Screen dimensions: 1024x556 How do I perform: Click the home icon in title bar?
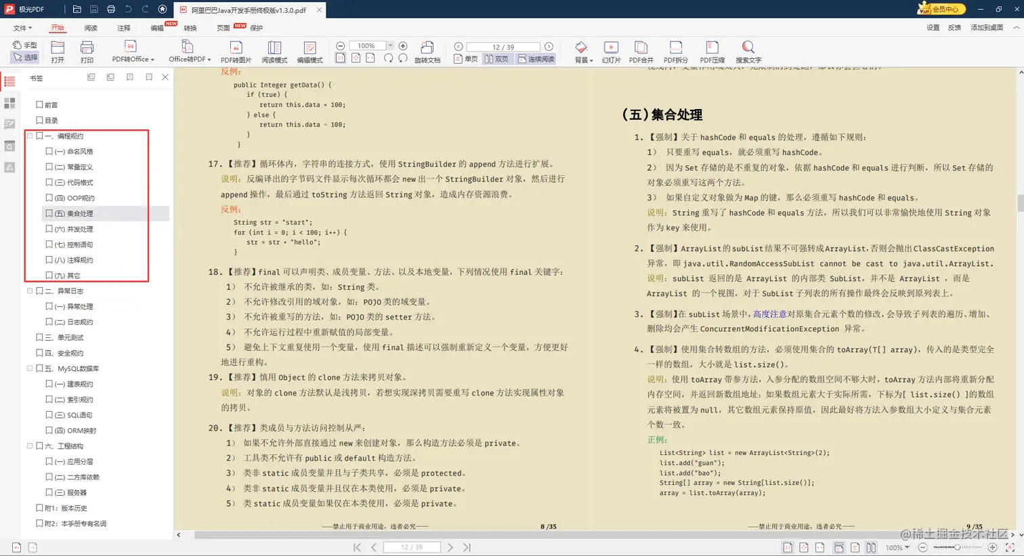163,9
